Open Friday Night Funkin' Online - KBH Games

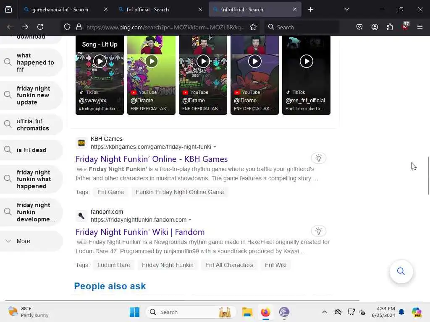pos(152,159)
